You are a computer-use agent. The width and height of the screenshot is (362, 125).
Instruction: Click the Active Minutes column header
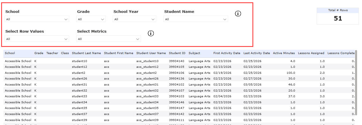[x=284, y=53]
